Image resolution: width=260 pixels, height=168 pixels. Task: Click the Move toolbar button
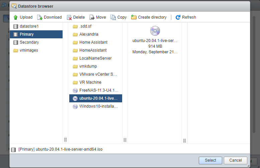(x=98, y=17)
